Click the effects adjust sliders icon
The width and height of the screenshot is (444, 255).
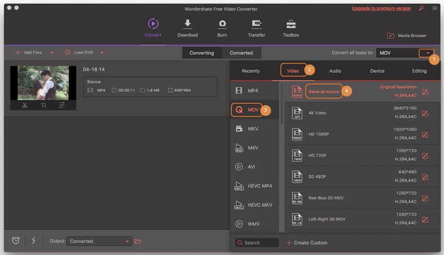[x=62, y=105]
